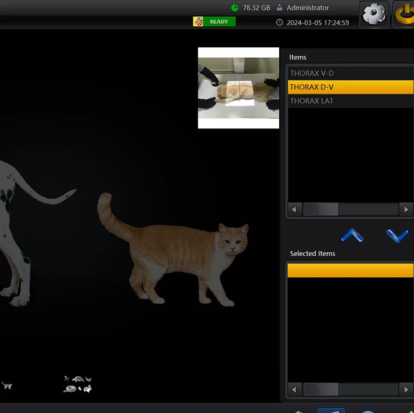Click the yellow power button
The height and width of the screenshot is (413, 414).
coord(404,14)
